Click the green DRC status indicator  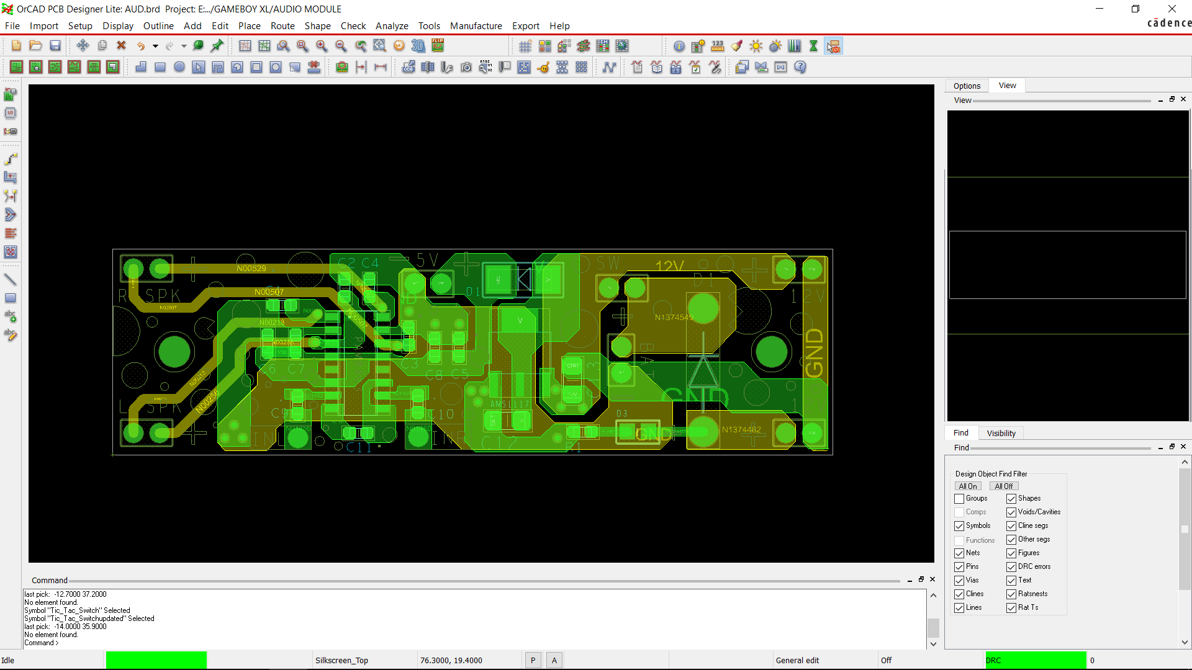click(1036, 660)
